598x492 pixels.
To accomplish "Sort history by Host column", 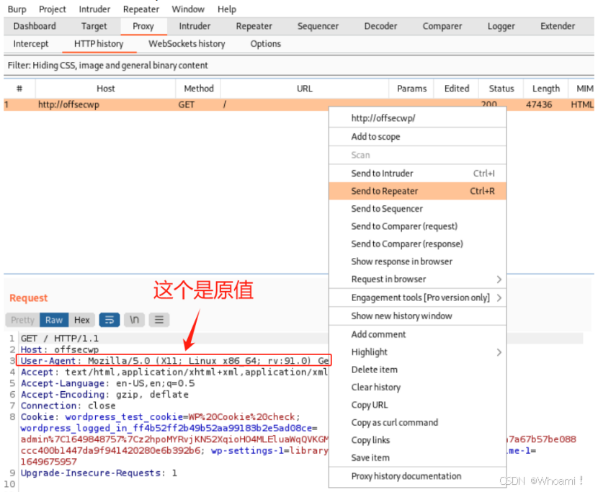I will coord(106,89).
